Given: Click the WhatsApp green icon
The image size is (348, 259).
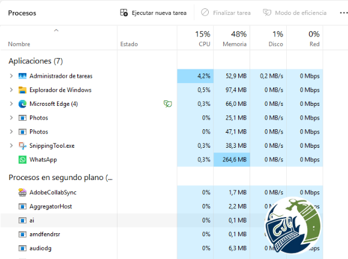Looking at the screenshot, I should click(22, 160).
